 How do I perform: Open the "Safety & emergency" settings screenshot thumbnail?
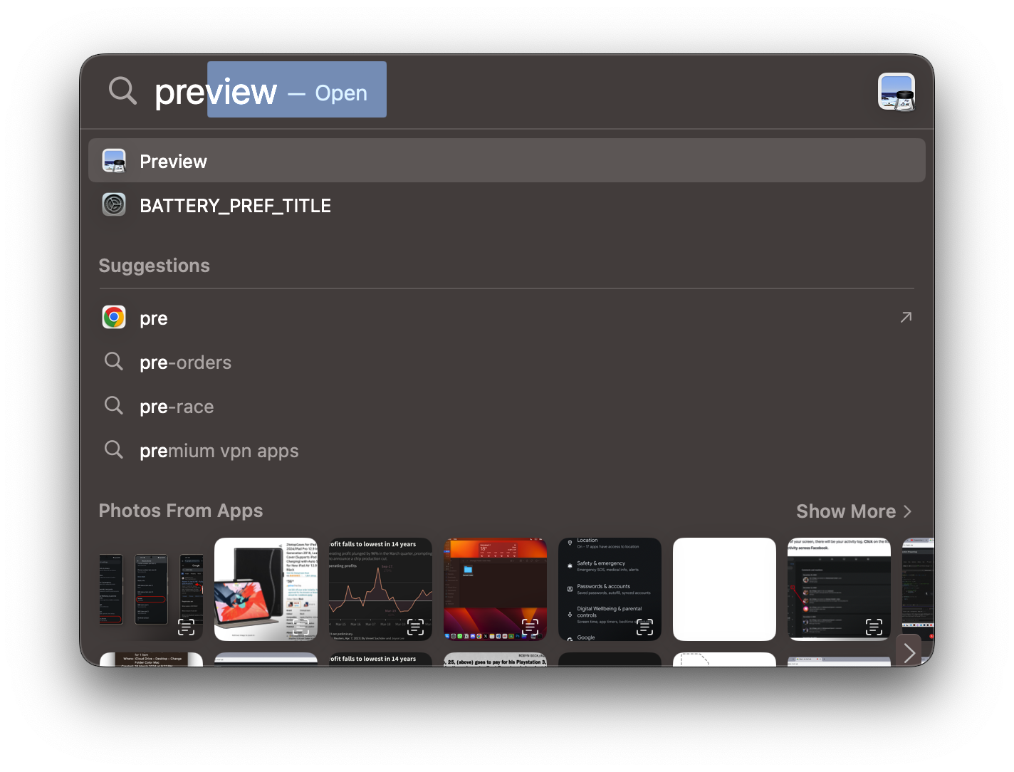(610, 589)
